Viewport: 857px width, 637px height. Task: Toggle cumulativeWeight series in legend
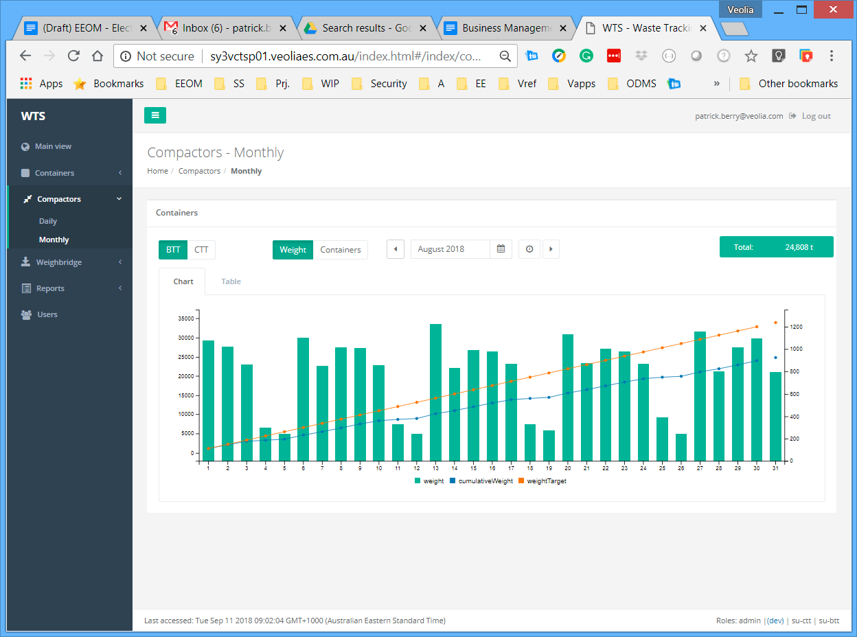pos(481,481)
